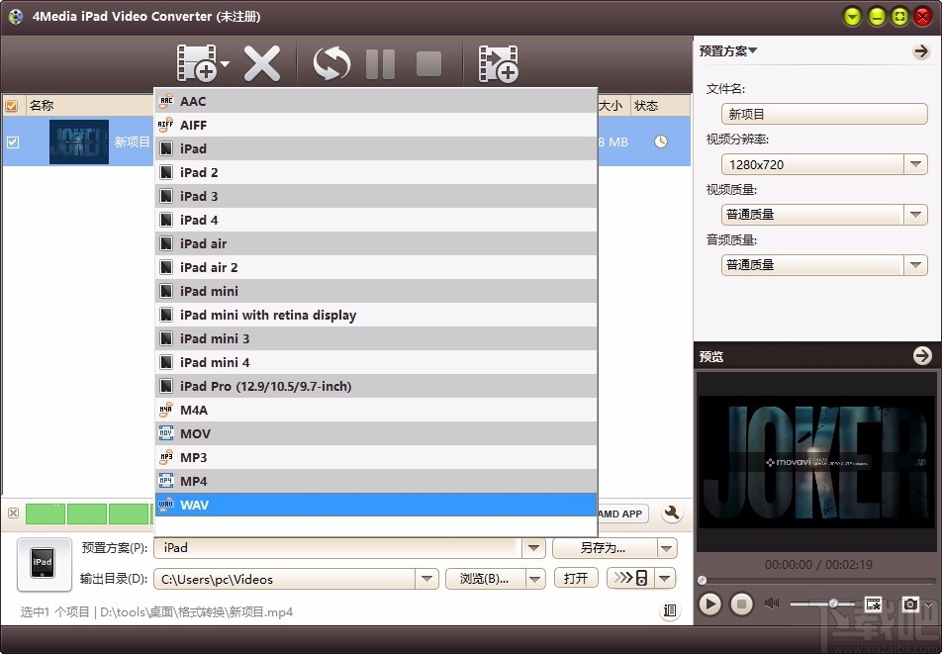This screenshot has width=942, height=654.
Task: Uncheck the 新项目 video item checkbox
Action: coord(13,141)
